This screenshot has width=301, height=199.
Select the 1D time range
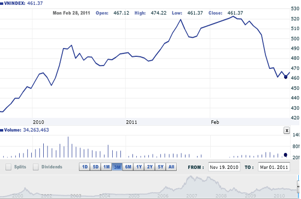coord(85,167)
